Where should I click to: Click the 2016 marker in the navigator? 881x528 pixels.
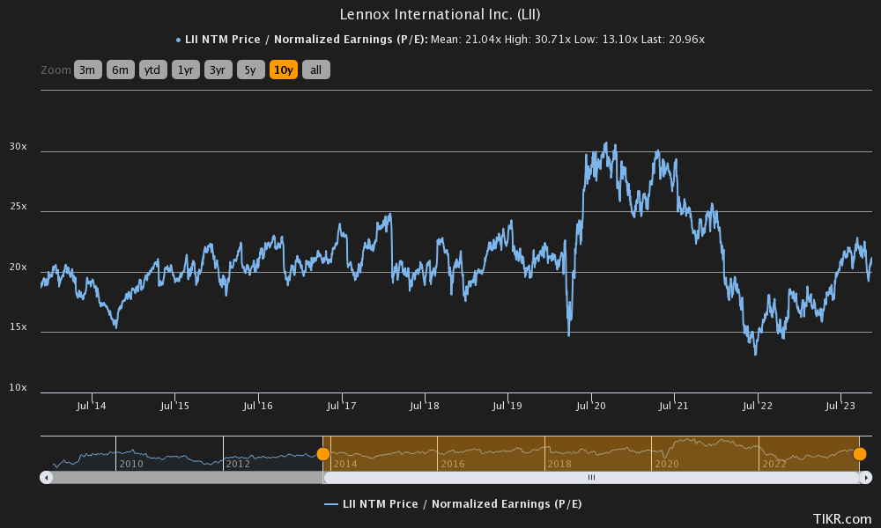click(453, 464)
